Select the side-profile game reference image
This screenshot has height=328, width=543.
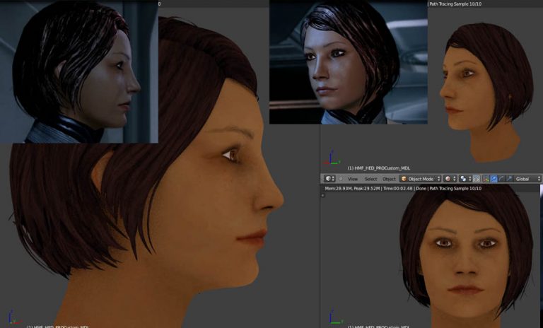point(79,71)
